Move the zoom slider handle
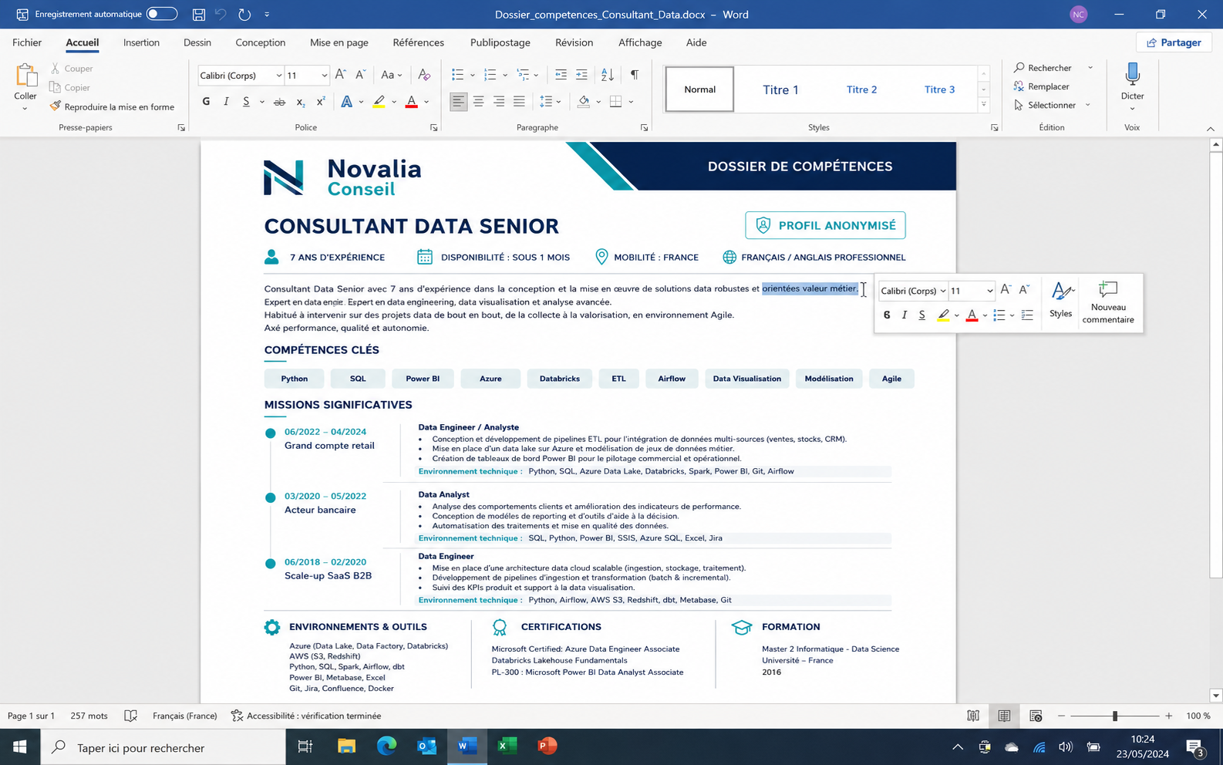This screenshot has height=765, width=1223. tap(1115, 716)
